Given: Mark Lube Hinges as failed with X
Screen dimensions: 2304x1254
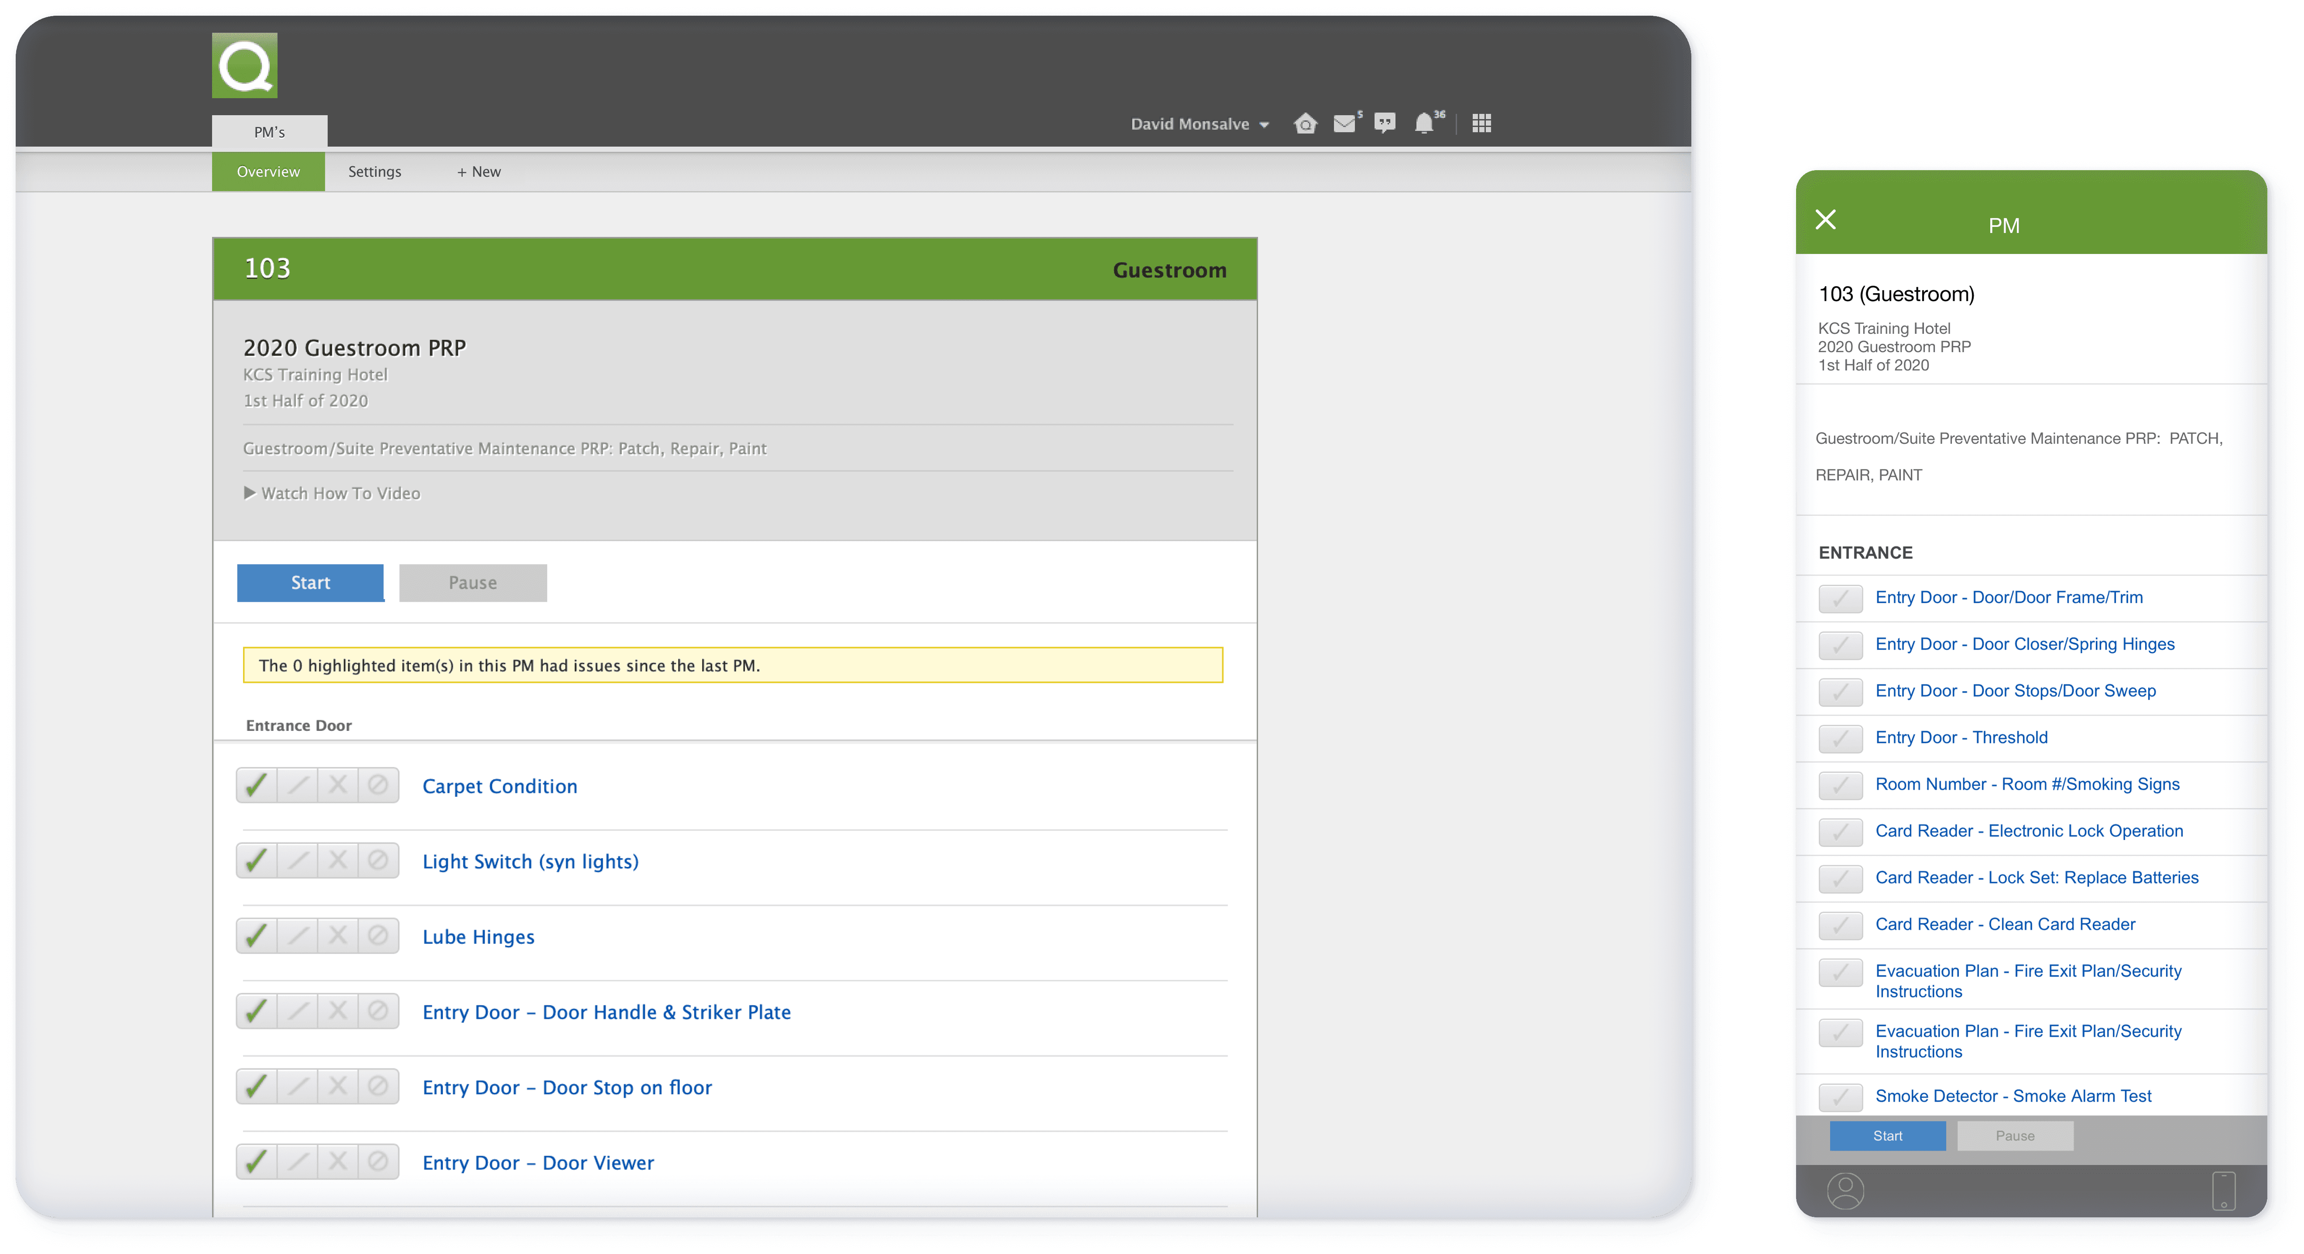Looking at the screenshot, I should pyautogui.click(x=337, y=935).
